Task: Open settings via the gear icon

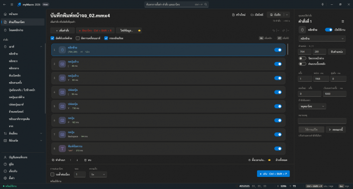Action: [5, 178]
